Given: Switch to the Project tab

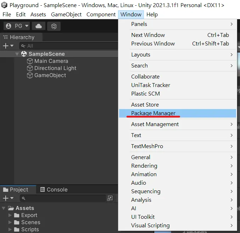Looking at the screenshot, I should 18,190.
